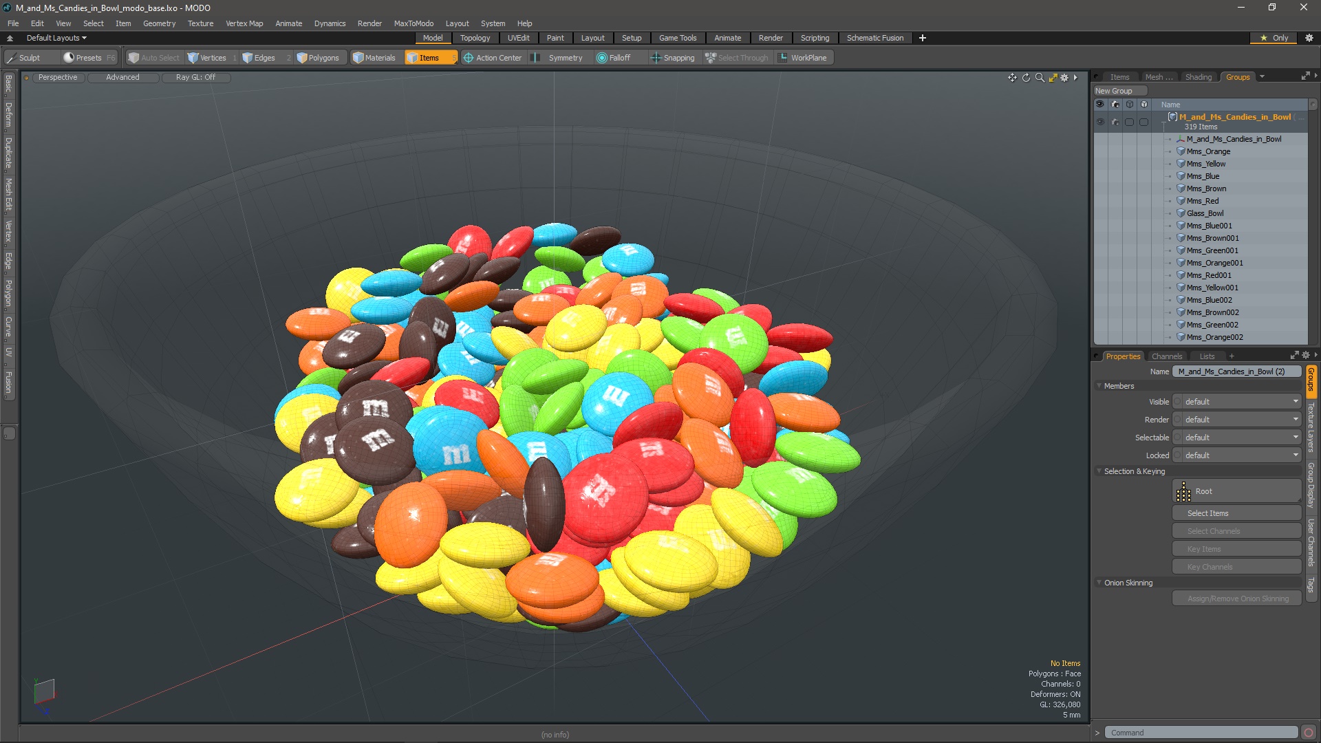Click the render camera column header icon
Screen dimensions: 1321x743
pos(1115,105)
